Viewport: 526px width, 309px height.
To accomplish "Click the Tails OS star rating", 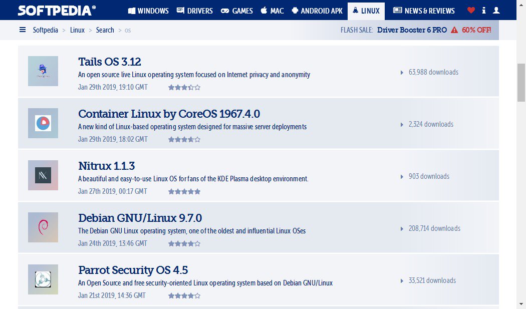I will point(184,88).
